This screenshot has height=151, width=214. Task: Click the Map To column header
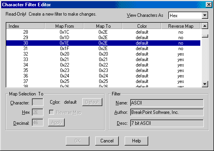click(103, 26)
